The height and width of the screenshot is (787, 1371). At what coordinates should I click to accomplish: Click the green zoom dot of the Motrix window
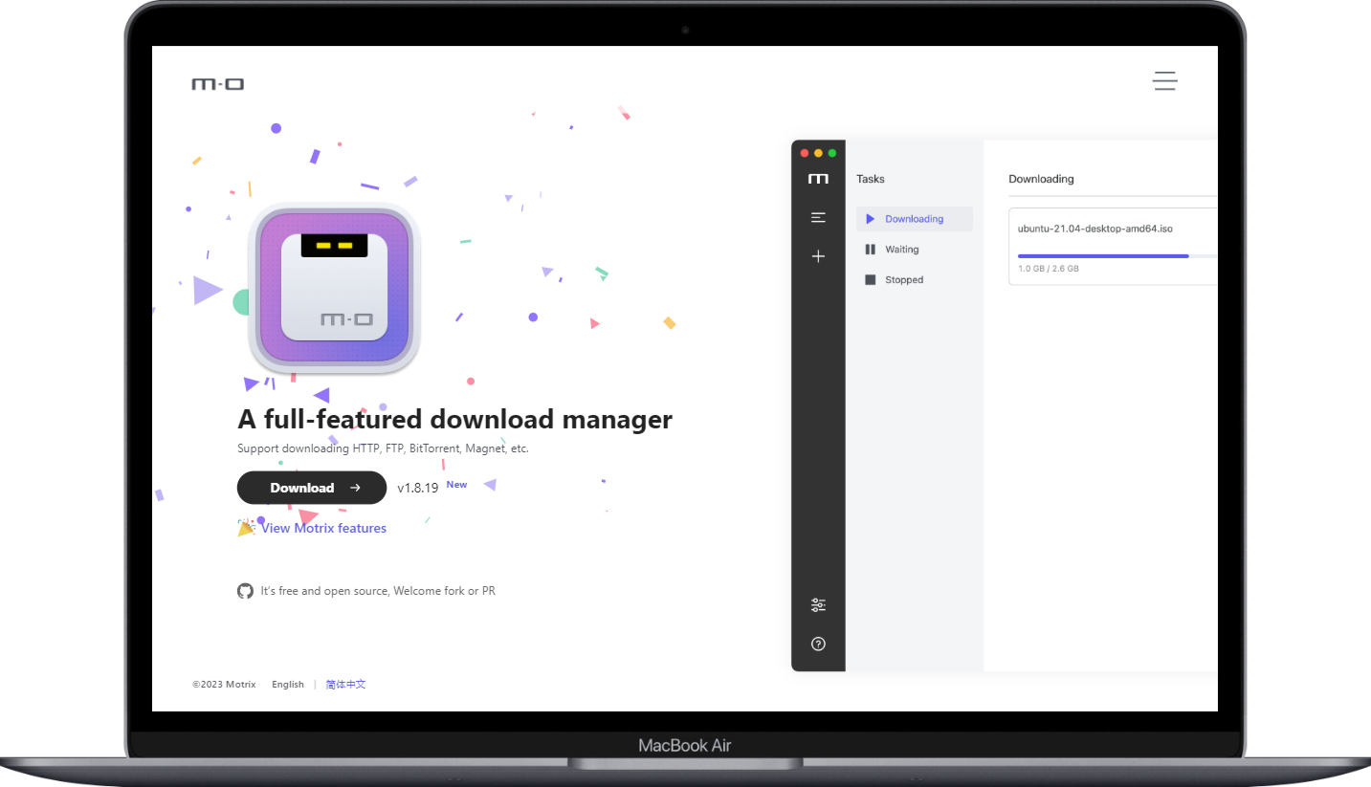point(832,153)
